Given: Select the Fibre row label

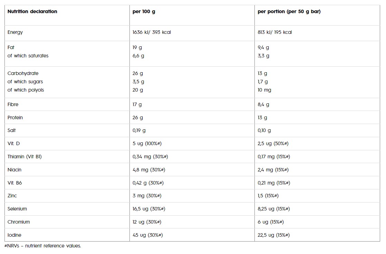Looking at the screenshot, I should pyautogui.click(x=13, y=104).
